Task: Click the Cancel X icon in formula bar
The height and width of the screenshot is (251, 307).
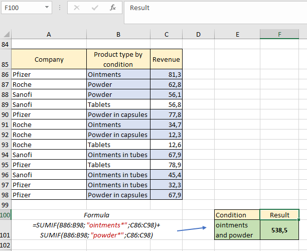Action: coord(77,8)
